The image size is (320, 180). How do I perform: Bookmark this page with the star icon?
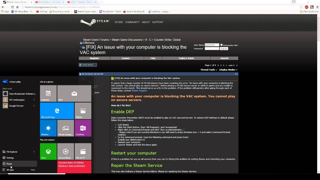point(301,7)
